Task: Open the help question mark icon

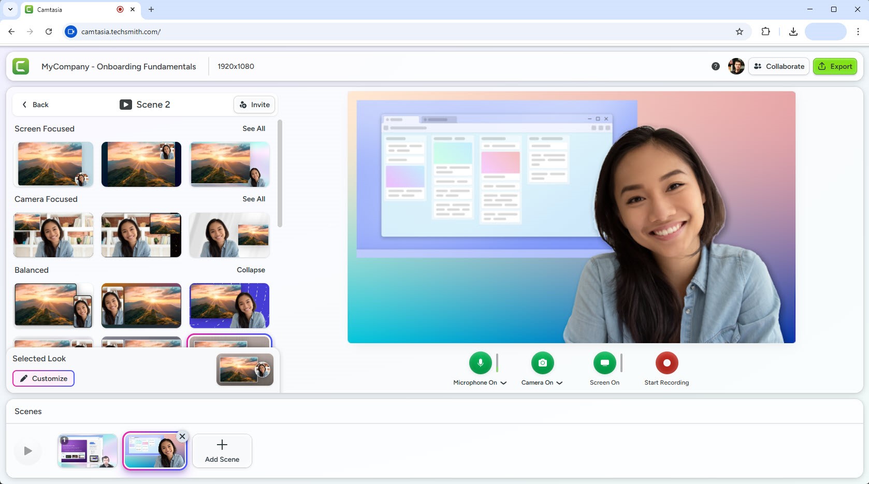Action: coord(715,66)
